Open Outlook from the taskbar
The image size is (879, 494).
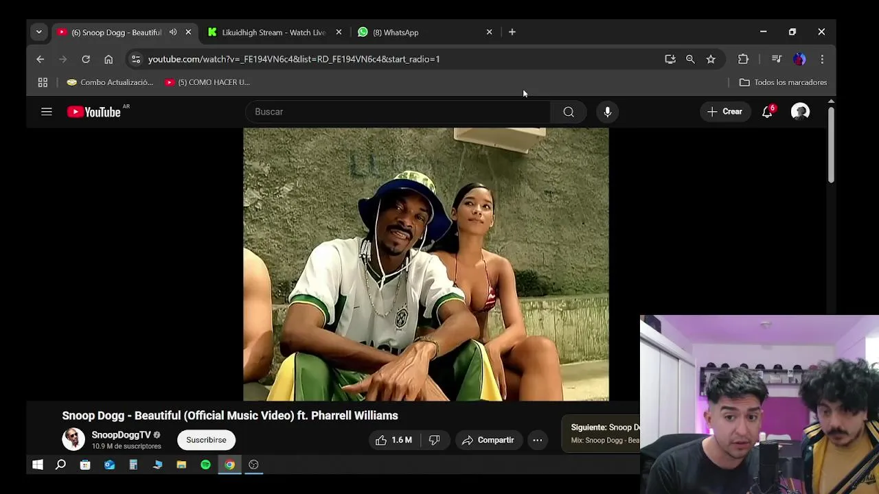(109, 464)
